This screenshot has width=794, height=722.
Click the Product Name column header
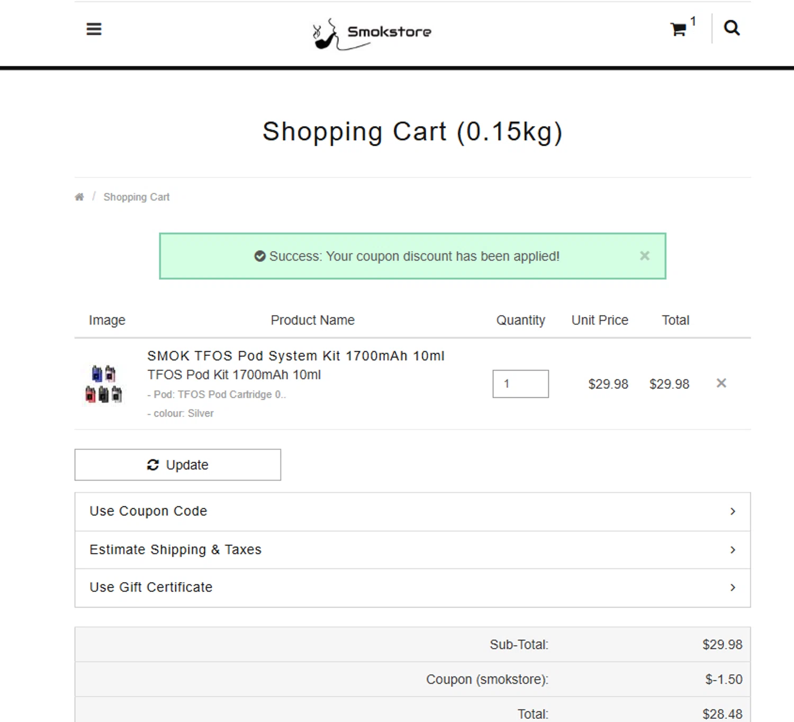[x=313, y=320]
